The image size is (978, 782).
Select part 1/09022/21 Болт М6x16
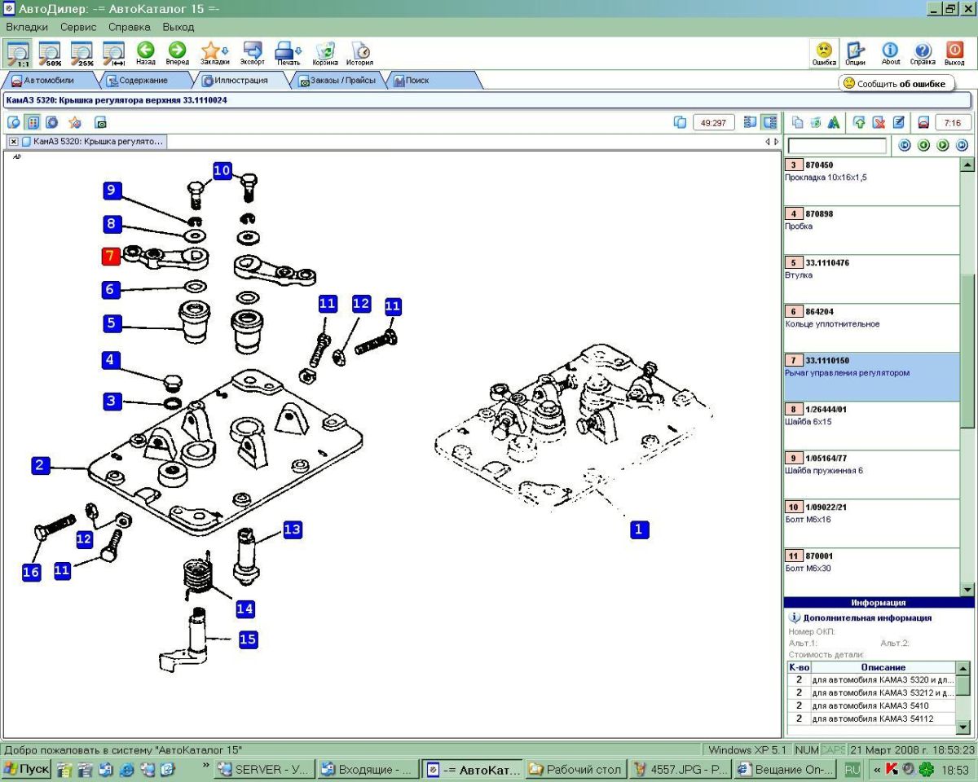[871, 523]
